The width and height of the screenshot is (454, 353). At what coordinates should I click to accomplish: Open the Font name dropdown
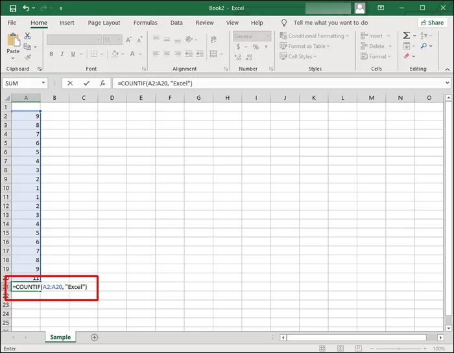click(x=99, y=40)
